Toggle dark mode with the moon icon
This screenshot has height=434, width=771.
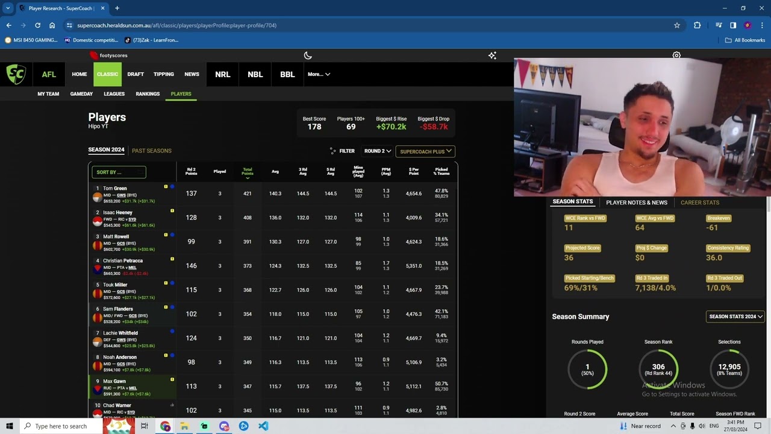point(308,55)
